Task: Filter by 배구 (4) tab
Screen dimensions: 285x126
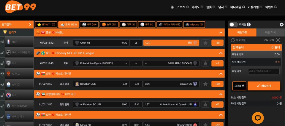Action: 147,25
